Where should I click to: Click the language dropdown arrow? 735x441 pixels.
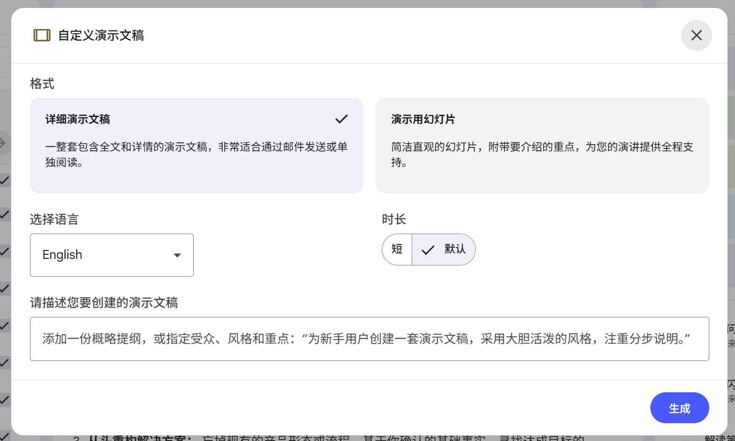pos(177,255)
